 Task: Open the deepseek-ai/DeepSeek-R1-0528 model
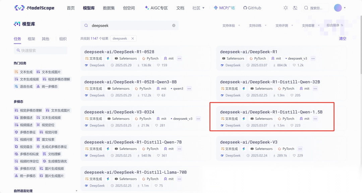pyautogui.click(x=119, y=52)
